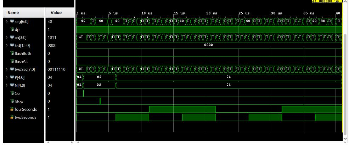Click the value 1 for twoSeconds
Image resolution: width=349 pixels, height=145 pixels.
[x=49, y=117]
